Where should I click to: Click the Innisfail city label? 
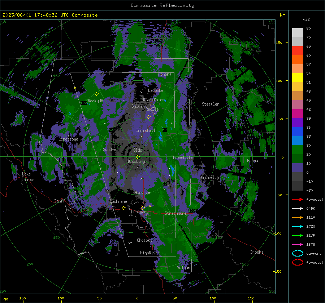pos(146,130)
